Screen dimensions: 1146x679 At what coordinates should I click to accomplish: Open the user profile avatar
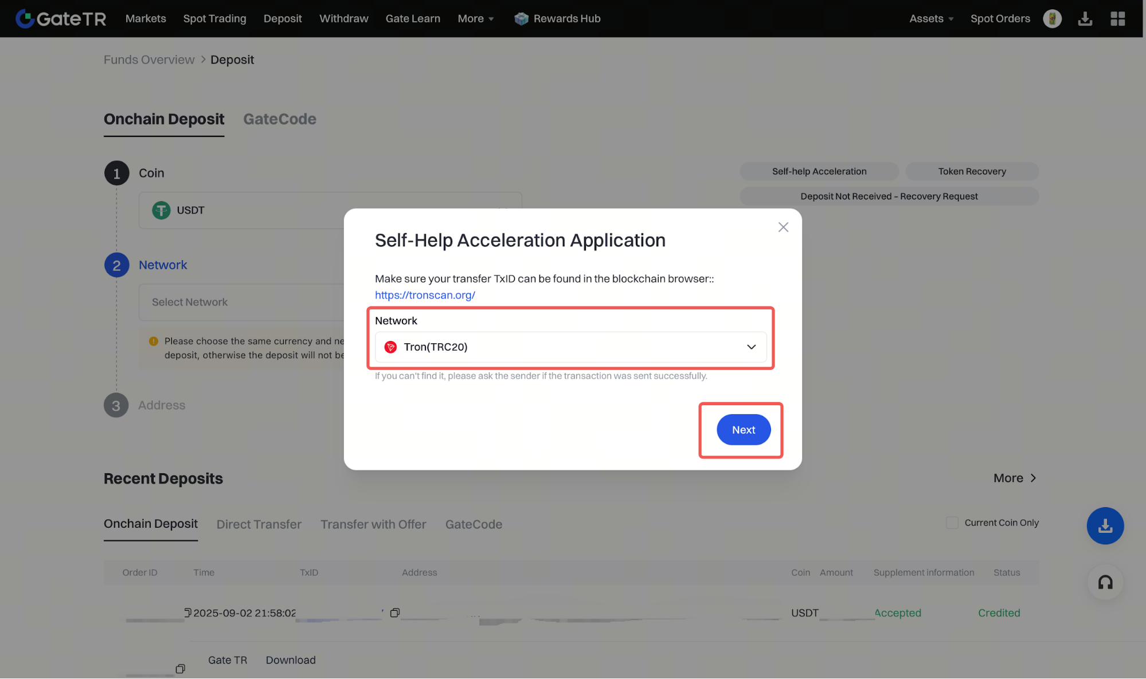(1052, 18)
